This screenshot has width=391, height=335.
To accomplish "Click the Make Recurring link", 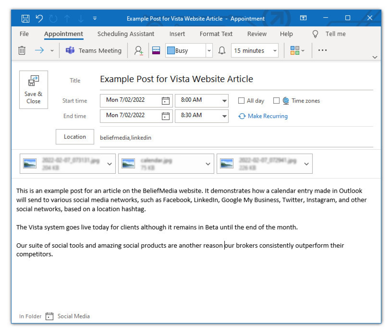I will point(267,116).
